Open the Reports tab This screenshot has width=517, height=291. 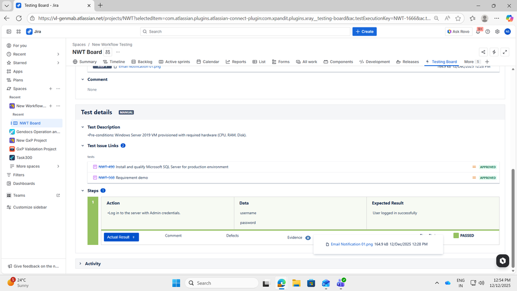[236, 62]
